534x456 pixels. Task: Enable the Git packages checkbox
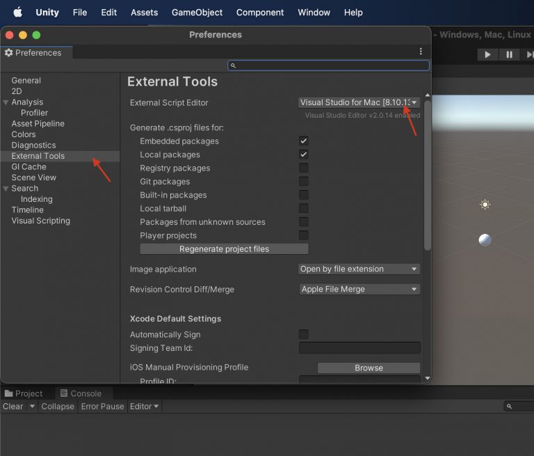(303, 182)
